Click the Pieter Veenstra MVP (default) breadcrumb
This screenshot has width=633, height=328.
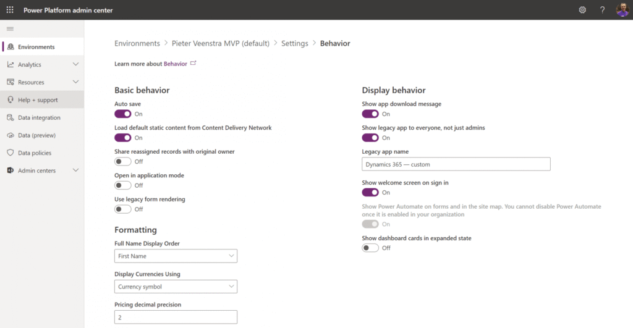click(221, 43)
